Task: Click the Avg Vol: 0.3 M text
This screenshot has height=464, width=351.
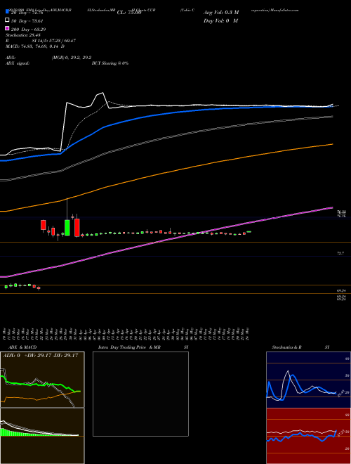Action: (x=221, y=13)
